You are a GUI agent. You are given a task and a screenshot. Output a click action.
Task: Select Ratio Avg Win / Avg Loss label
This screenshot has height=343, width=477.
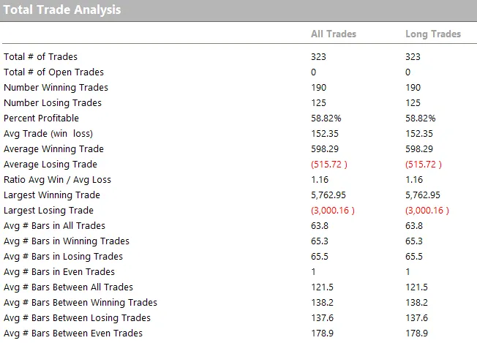click(x=57, y=180)
